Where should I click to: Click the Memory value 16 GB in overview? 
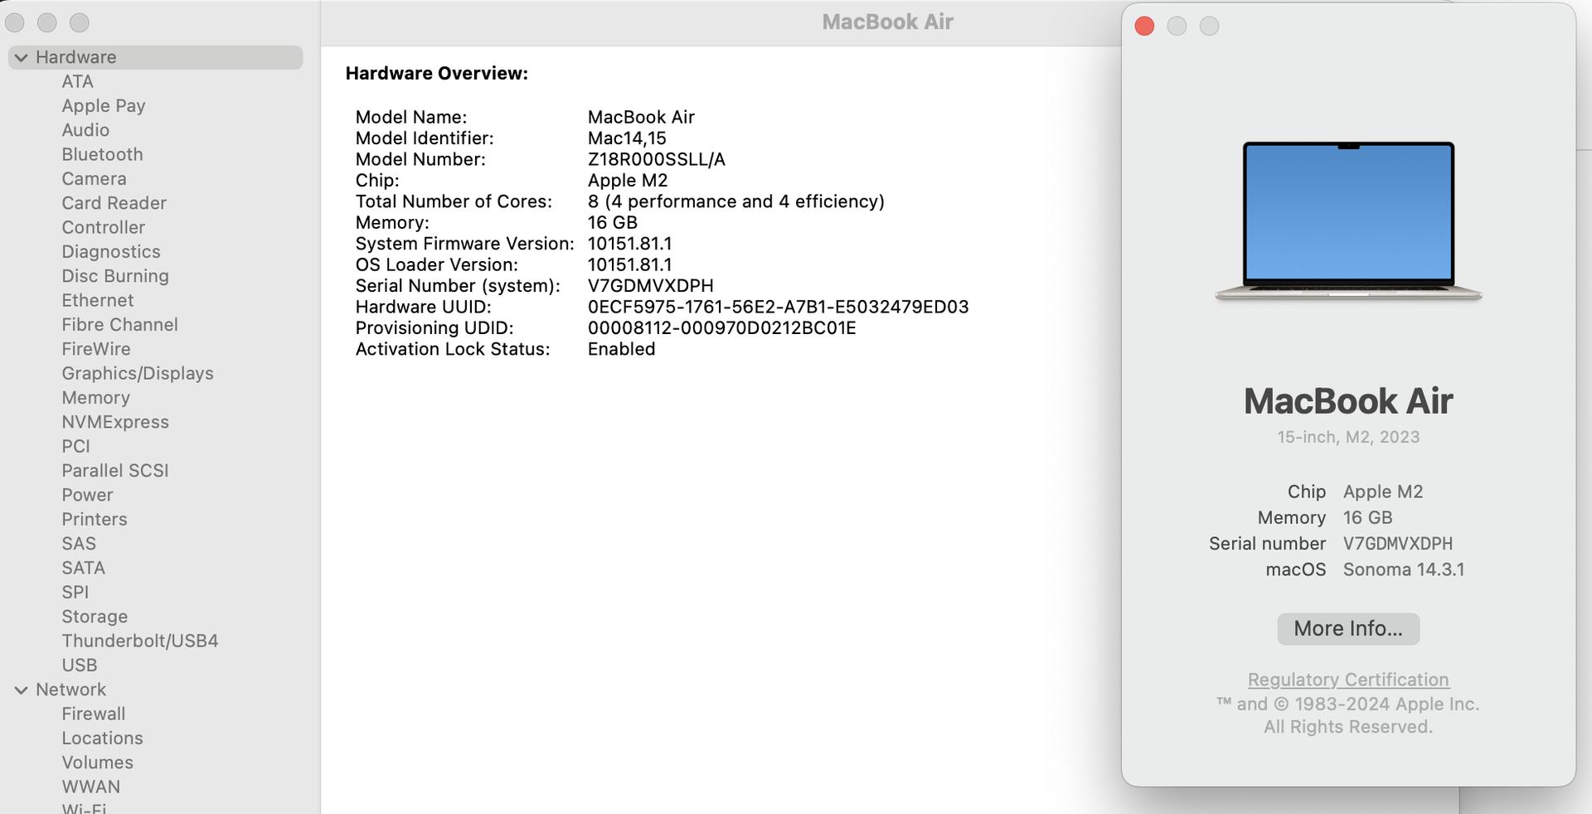(612, 223)
